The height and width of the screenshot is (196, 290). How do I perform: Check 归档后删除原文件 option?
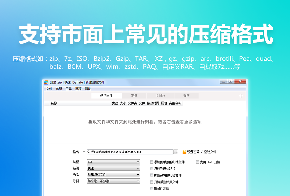point(152,182)
